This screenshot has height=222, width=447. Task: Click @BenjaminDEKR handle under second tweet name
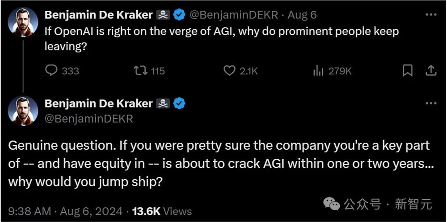point(89,119)
